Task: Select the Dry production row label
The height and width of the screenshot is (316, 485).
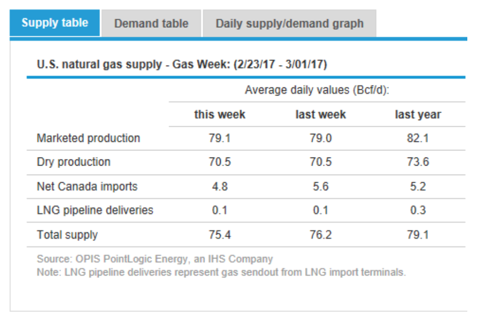Action: coord(74,162)
